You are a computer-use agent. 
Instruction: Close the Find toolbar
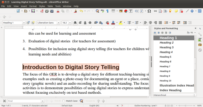(x=4, y=101)
